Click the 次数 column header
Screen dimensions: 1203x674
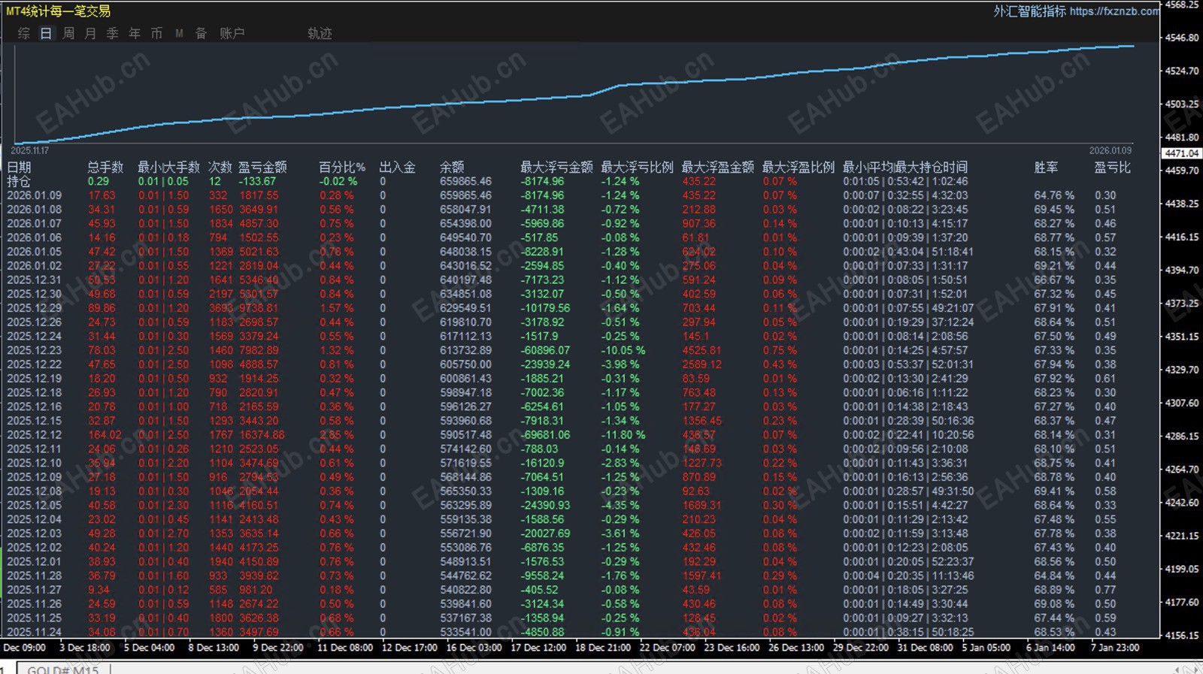click(x=220, y=167)
